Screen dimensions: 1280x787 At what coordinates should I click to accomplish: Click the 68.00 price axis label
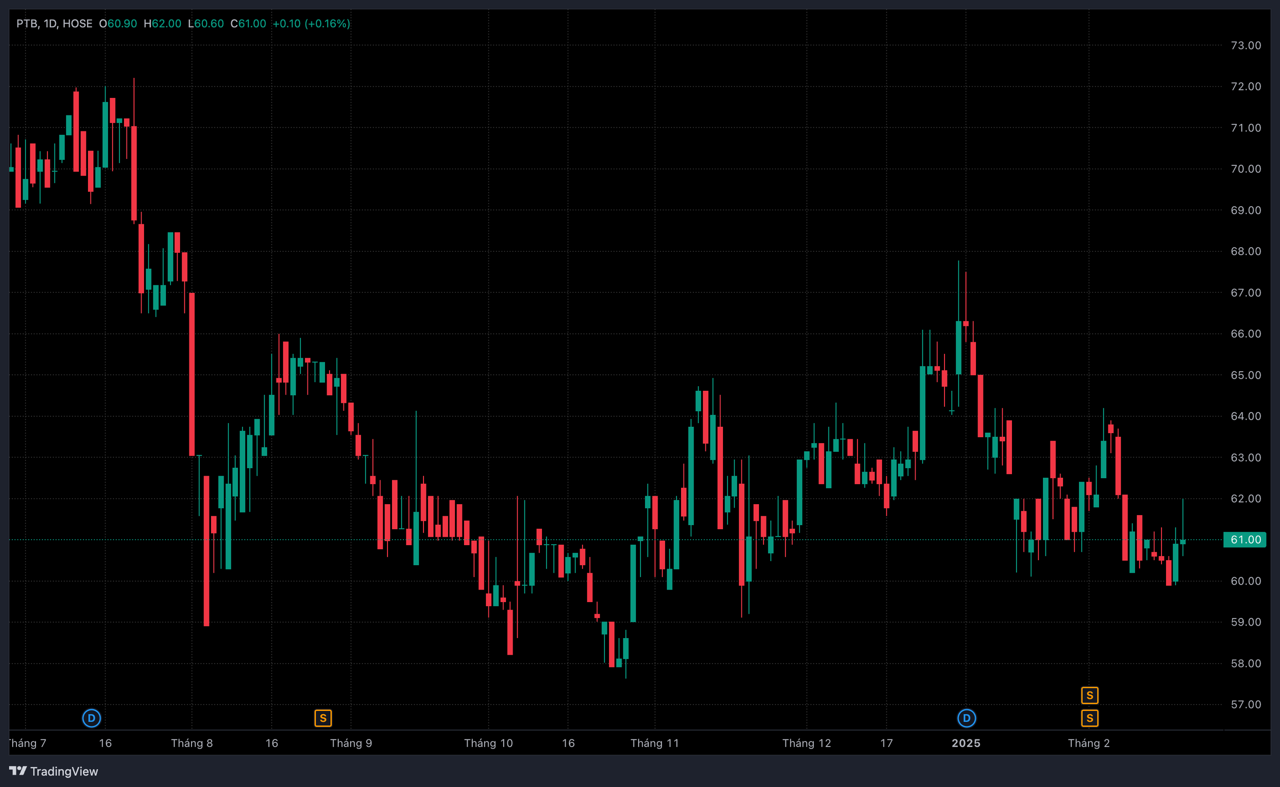1245,251
